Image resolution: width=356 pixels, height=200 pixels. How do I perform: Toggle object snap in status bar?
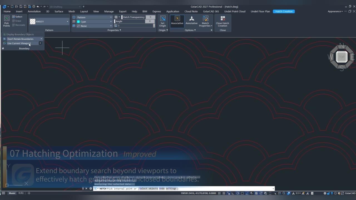coord(242,193)
